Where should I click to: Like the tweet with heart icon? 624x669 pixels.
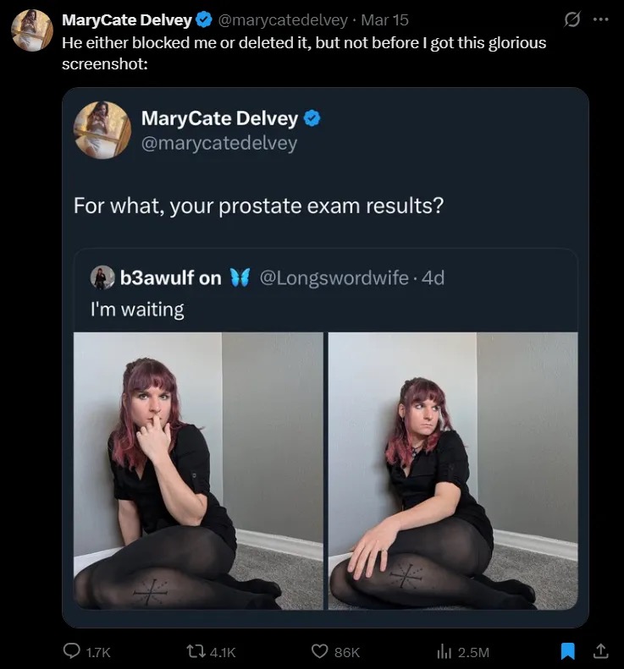tap(321, 651)
